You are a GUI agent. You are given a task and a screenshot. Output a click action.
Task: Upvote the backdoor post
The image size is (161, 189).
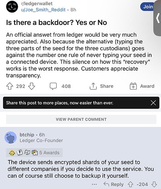click(x=9, y=86)
